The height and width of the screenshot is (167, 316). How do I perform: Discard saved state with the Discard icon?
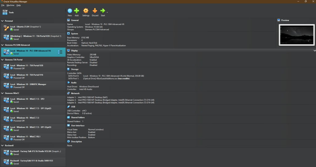point(95,11)
